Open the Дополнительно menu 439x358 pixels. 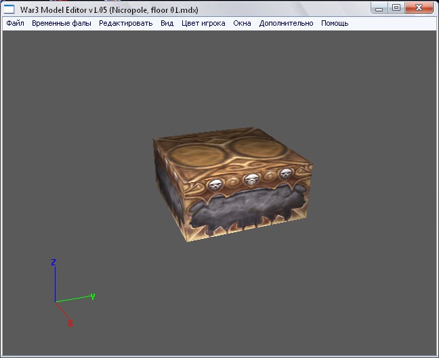point(286,23)
